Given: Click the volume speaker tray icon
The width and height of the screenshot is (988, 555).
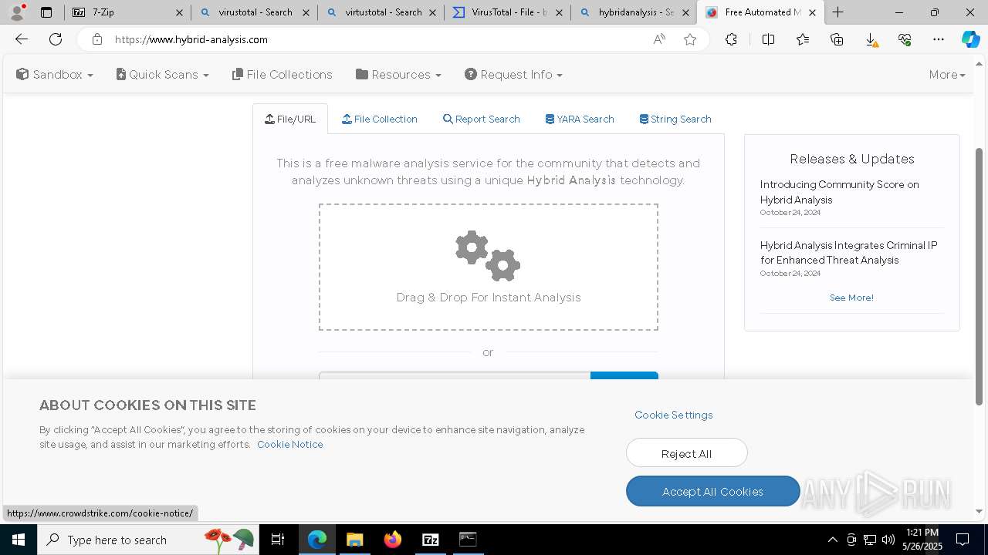Looking at the screenshot, I should (888, 540).
